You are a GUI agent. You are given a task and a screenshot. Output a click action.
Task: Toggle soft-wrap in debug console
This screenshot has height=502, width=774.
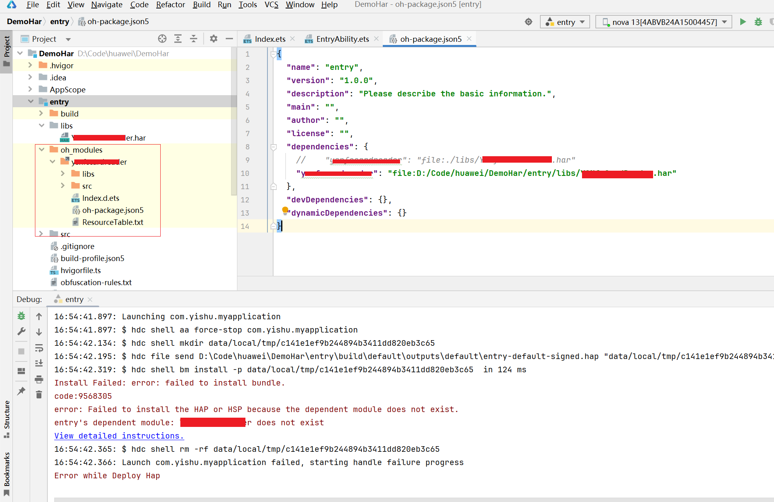39,348
